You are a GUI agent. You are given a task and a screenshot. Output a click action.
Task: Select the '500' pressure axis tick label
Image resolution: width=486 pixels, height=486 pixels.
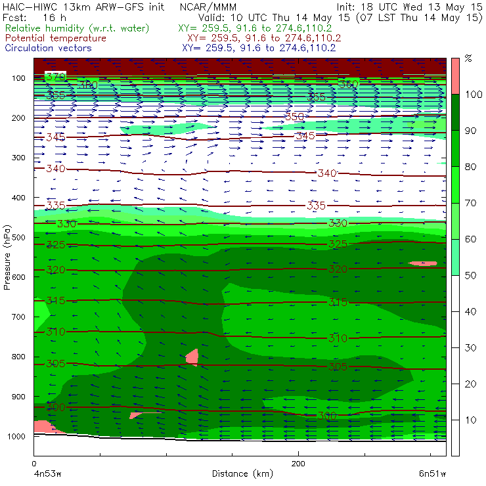18,237
